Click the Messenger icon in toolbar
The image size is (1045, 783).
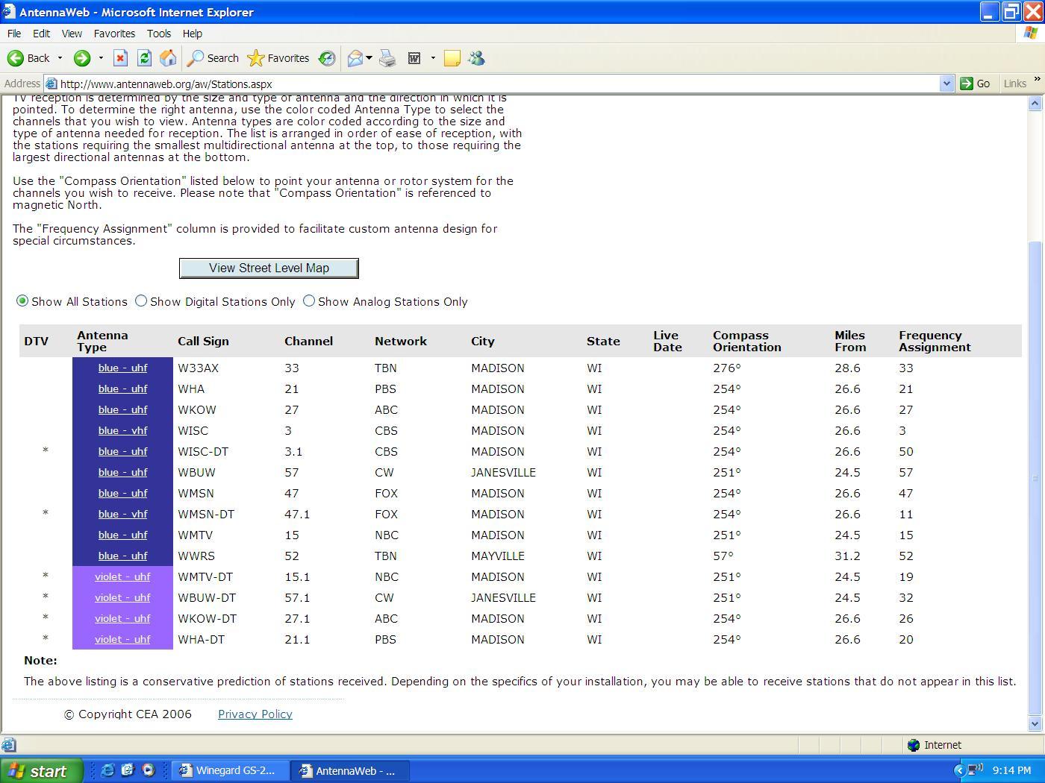click(476, 58)
